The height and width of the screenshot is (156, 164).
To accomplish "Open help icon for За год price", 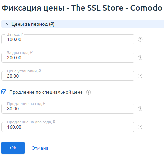I will 140,39.
